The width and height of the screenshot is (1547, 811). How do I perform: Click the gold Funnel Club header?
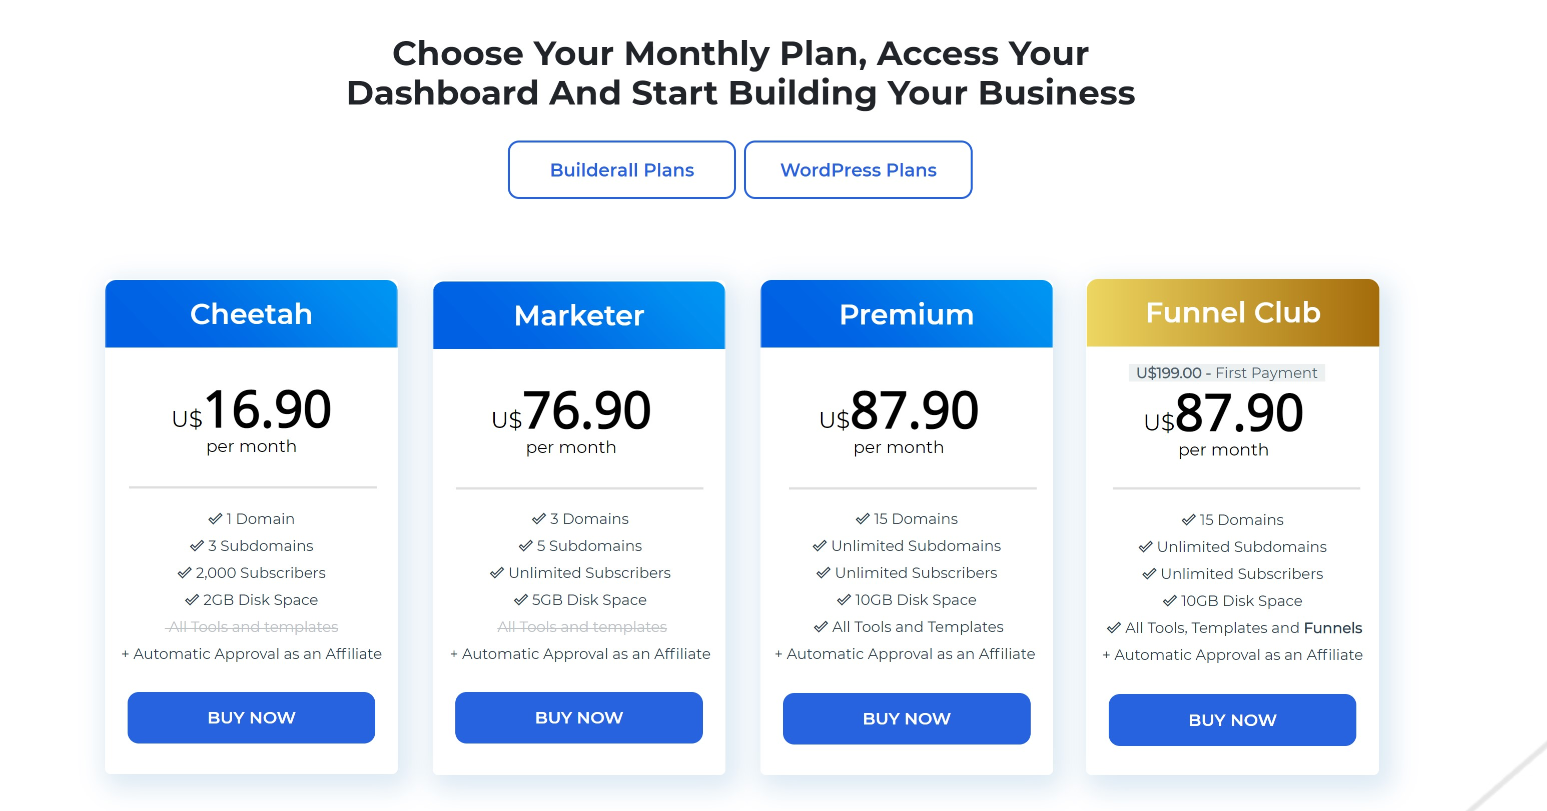point(1232,313)
